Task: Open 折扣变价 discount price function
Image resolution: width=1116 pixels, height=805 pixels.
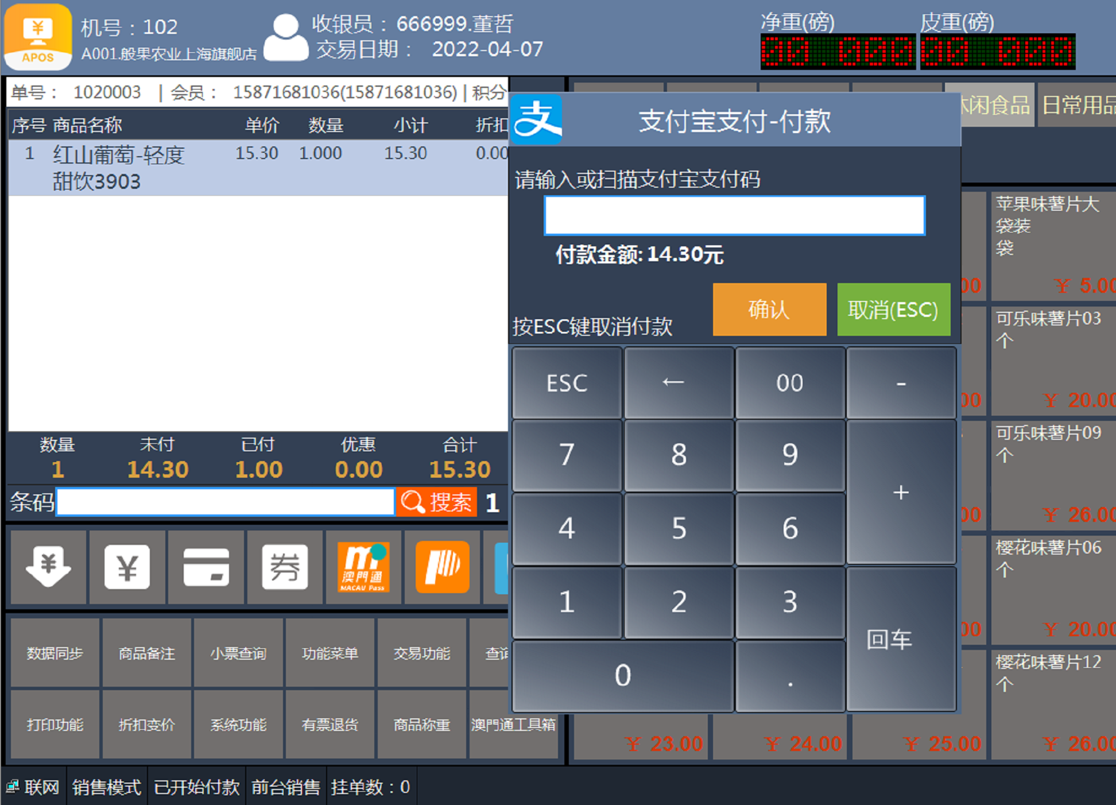Action: click(146, 725)
